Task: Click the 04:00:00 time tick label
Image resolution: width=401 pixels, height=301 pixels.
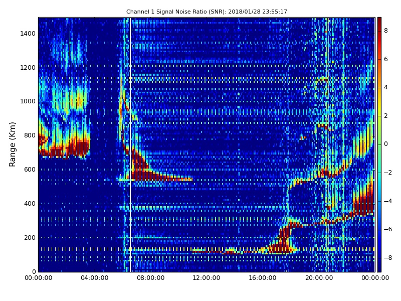Action: (95, 278)
